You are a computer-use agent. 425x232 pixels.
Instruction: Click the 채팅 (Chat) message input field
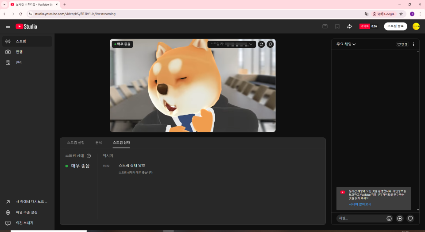click(x=361, y=218)
